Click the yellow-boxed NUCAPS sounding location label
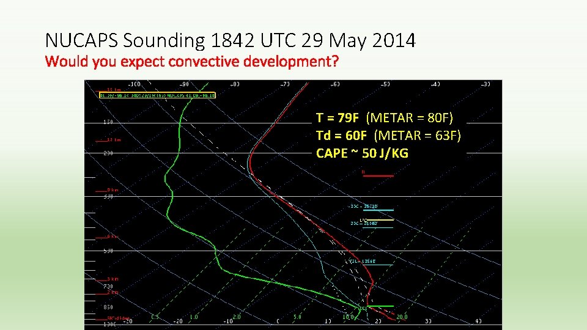Viewport: 587px width, 330px height. (157, 95)
